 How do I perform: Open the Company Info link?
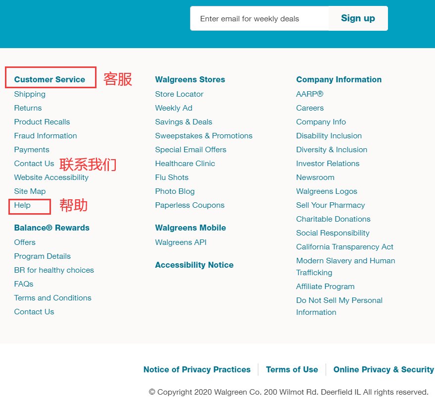pos(321,122)
